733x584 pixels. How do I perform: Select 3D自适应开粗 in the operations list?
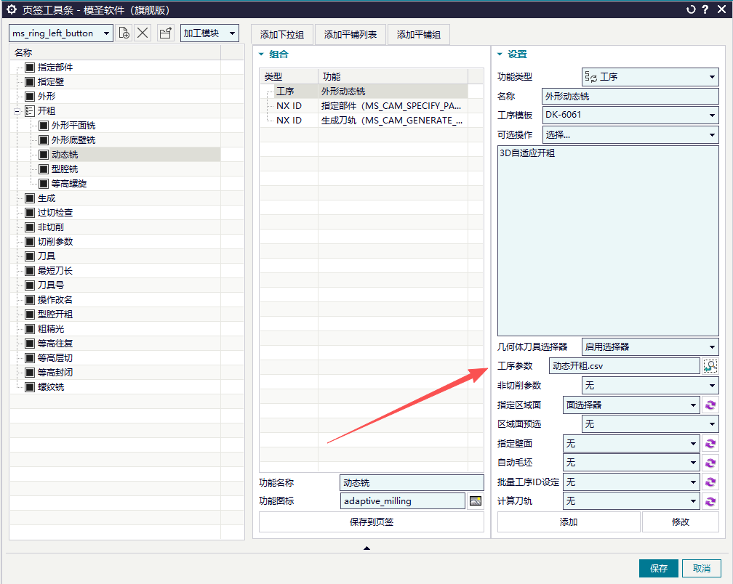(x=526, y=153)
